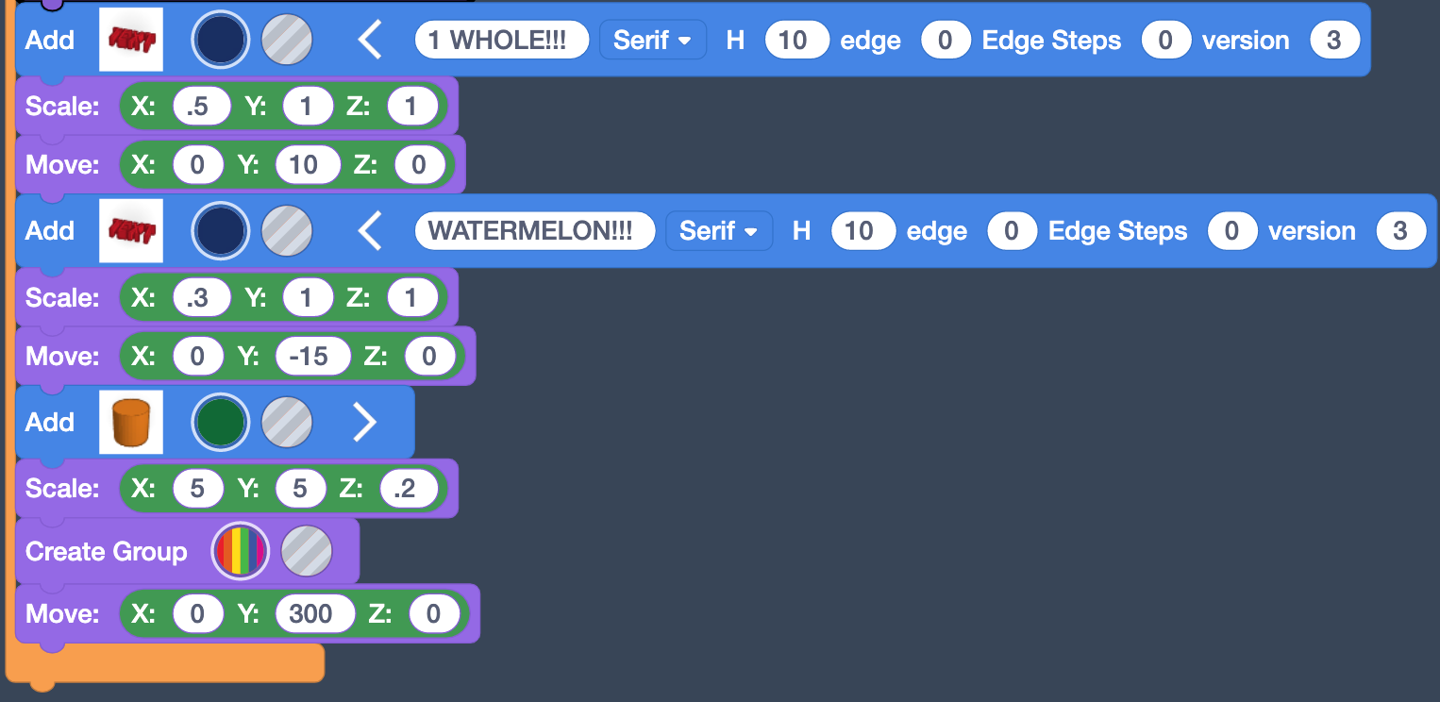The height and width of the screenshot is (702, 1440).
Task: Expand the cylinder block parameters
Action: tap(364, 423)
